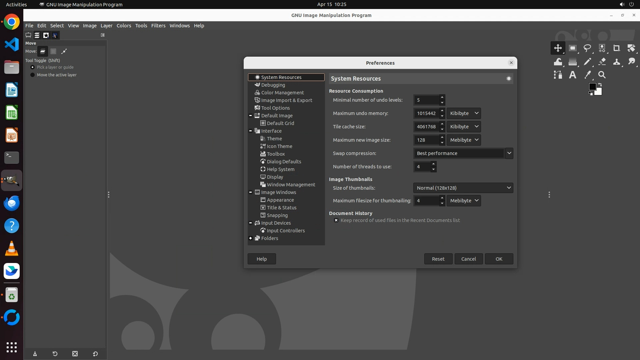Select the Crop tool
The width and height of the screenshot is (640, 360).
coord(616,48)
